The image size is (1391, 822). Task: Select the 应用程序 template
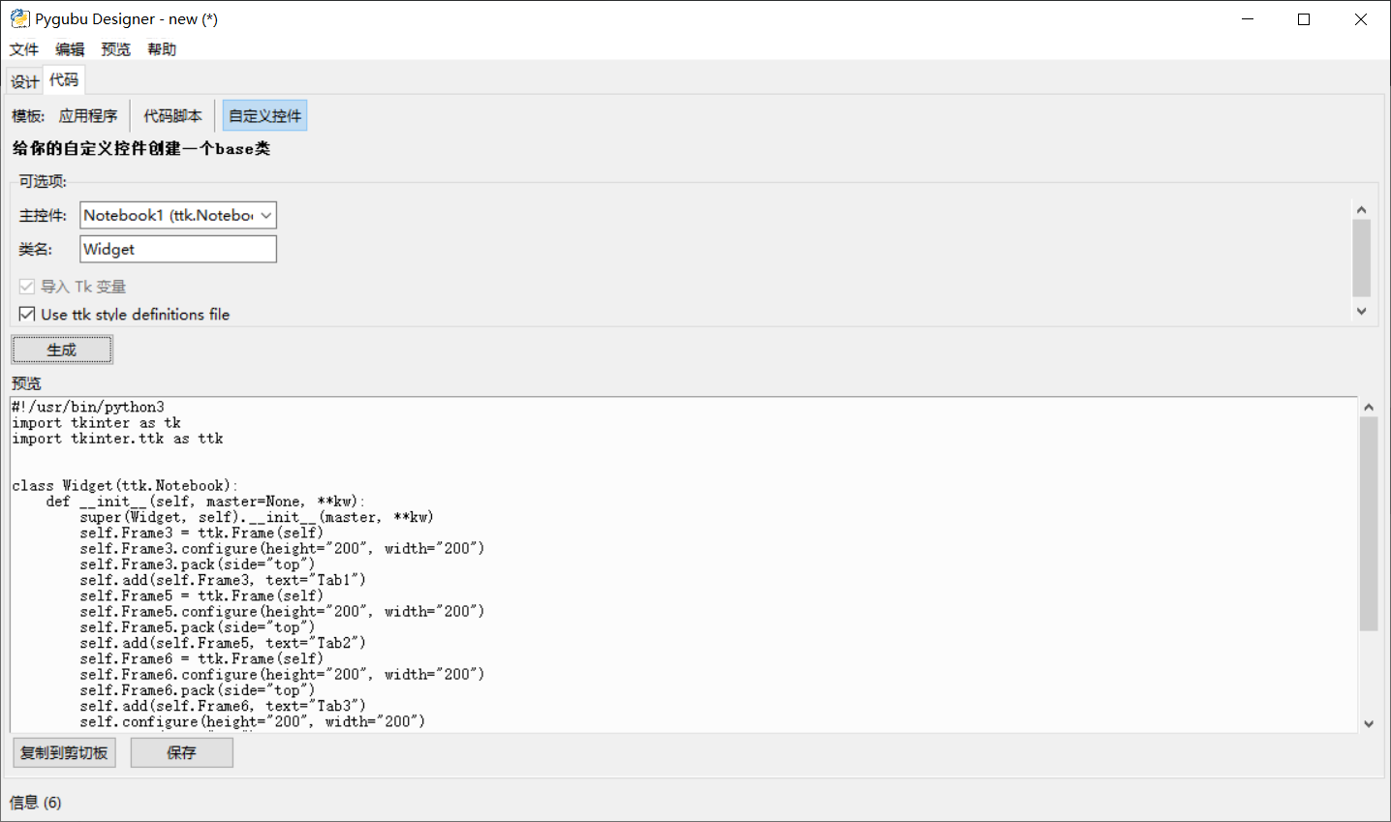pyautogui.click(x=88, y=116)
